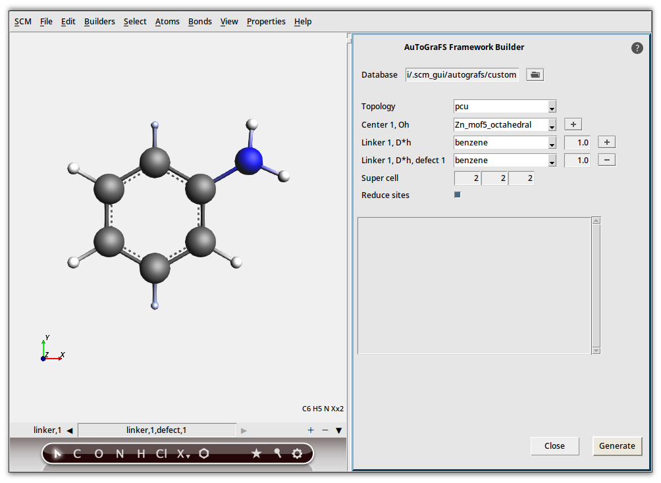Screen dimensions: 661x483
Task: Open the X element dropdown arrow
Action: pos(189,455)
